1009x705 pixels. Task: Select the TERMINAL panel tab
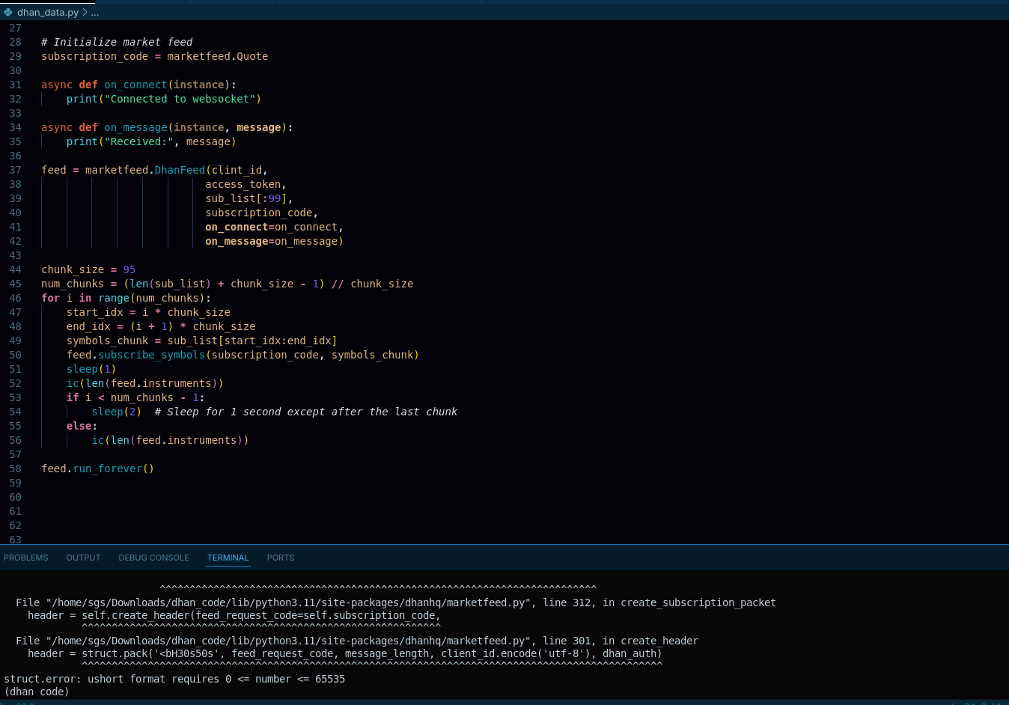click(x=228, y=558)
